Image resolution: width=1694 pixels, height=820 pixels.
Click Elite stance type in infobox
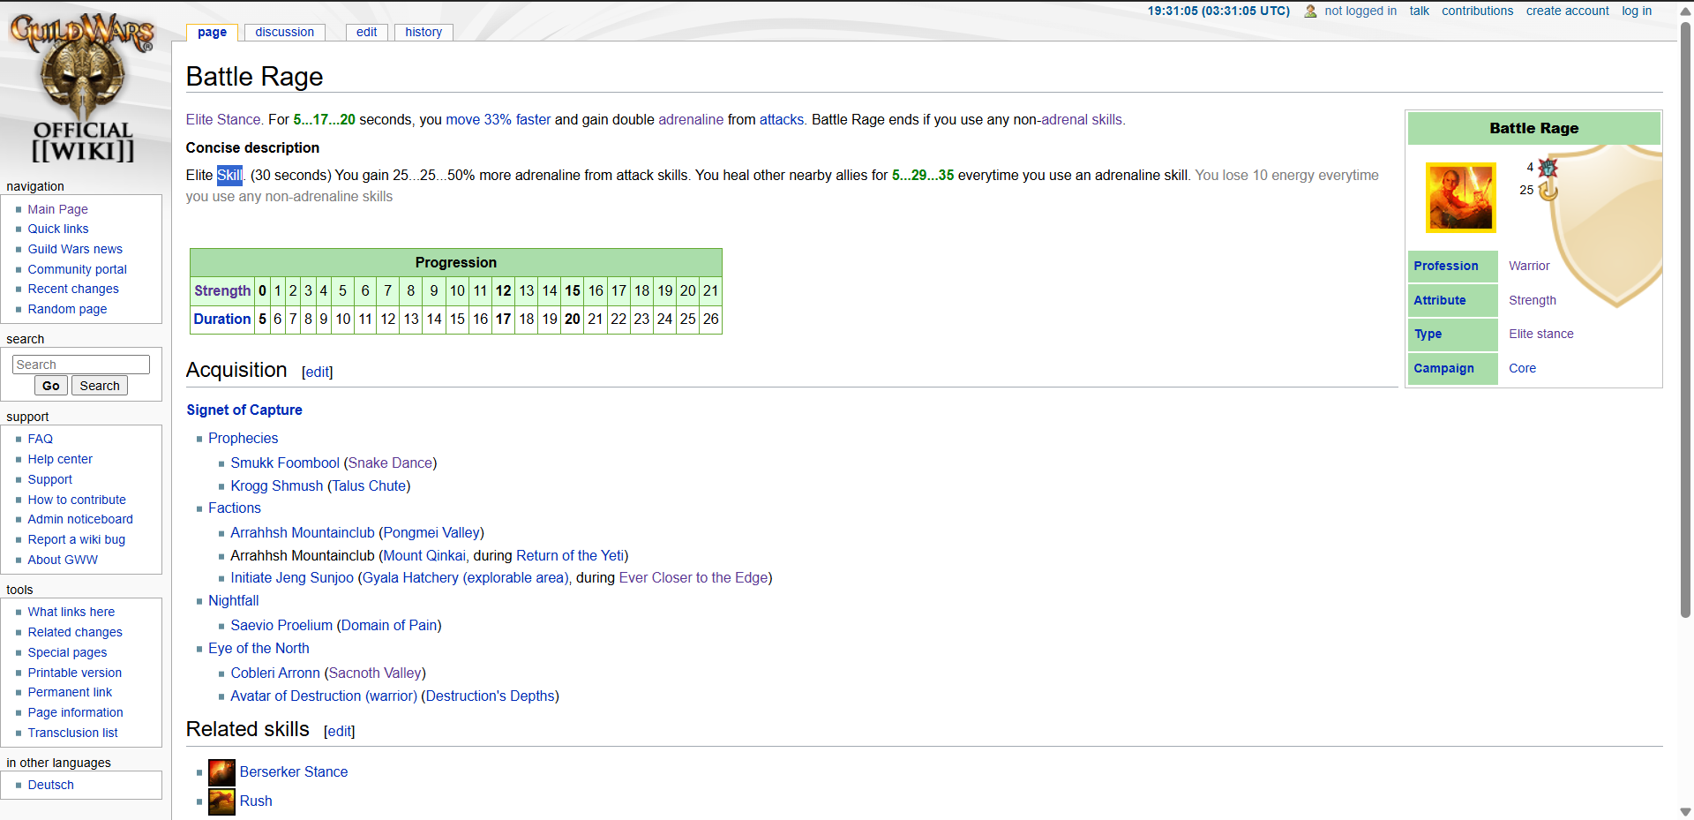coord(1540,334)
